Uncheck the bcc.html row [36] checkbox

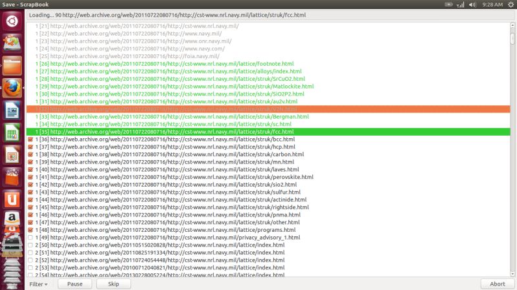click(x=30, y=140)
